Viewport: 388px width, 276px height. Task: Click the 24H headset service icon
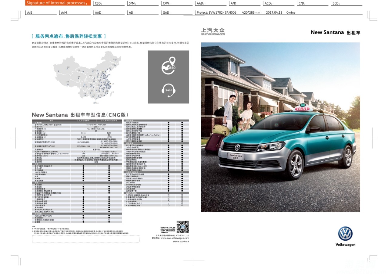(169, 90)
